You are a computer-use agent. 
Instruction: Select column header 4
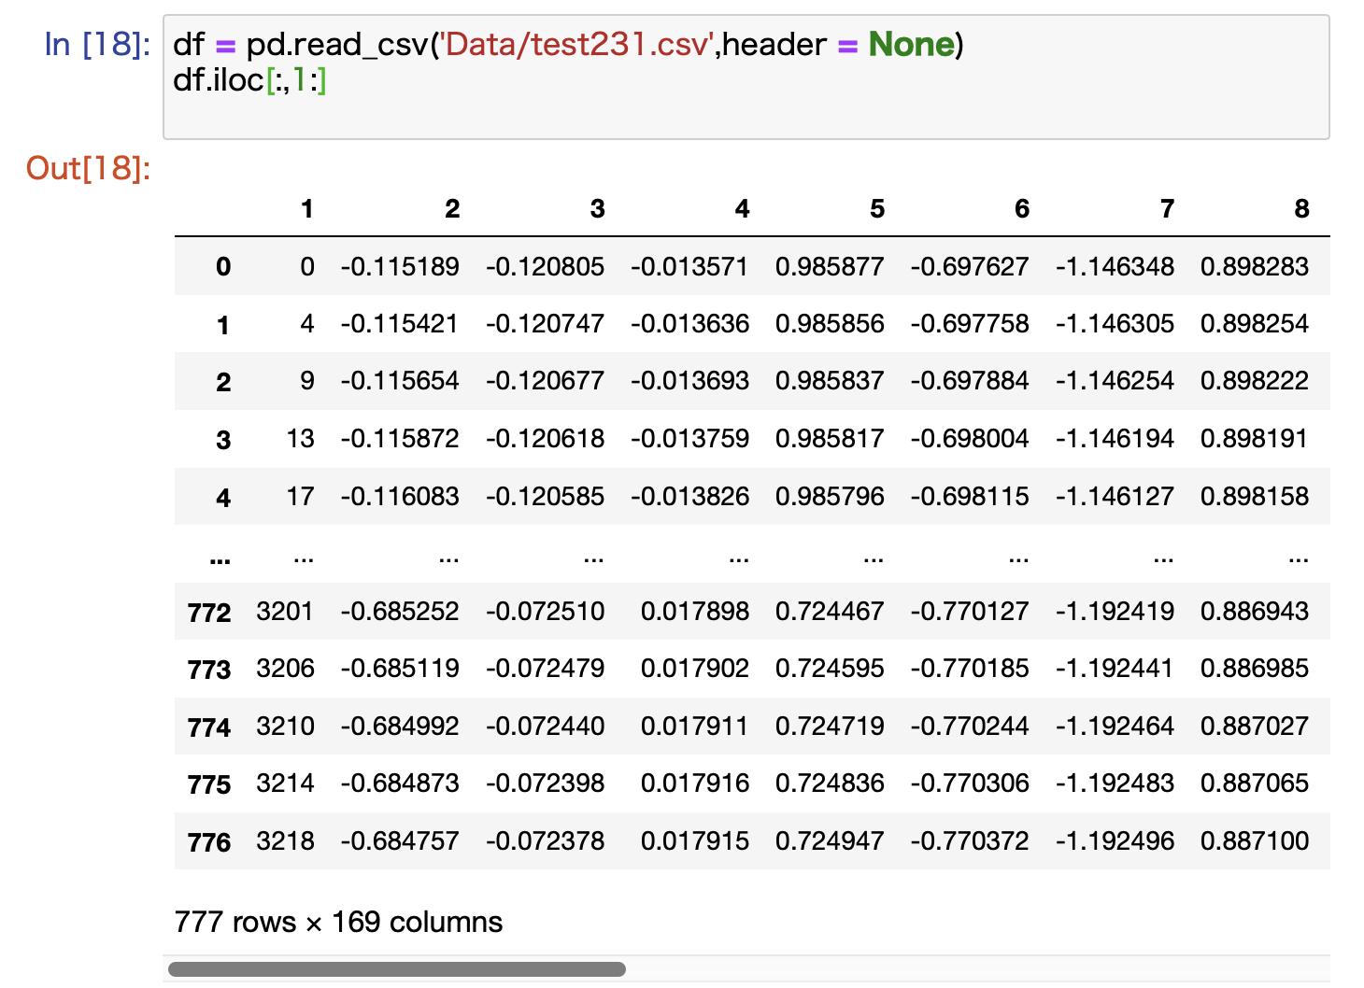741,209
